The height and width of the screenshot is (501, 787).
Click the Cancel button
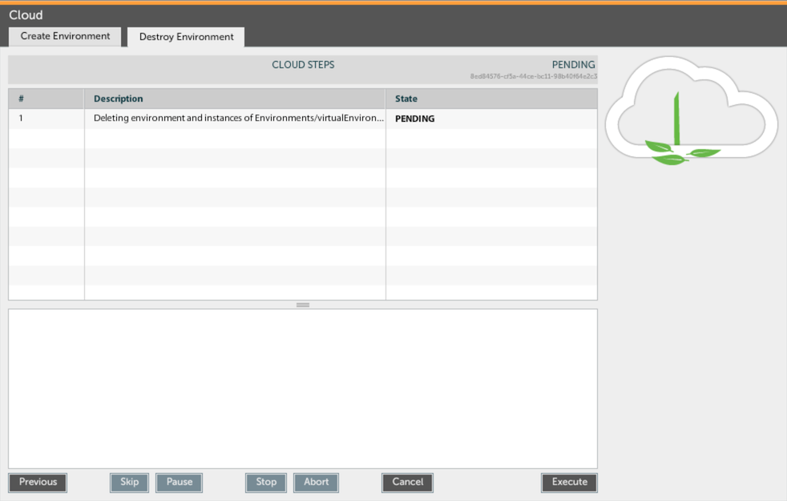(x=407, y=482)
